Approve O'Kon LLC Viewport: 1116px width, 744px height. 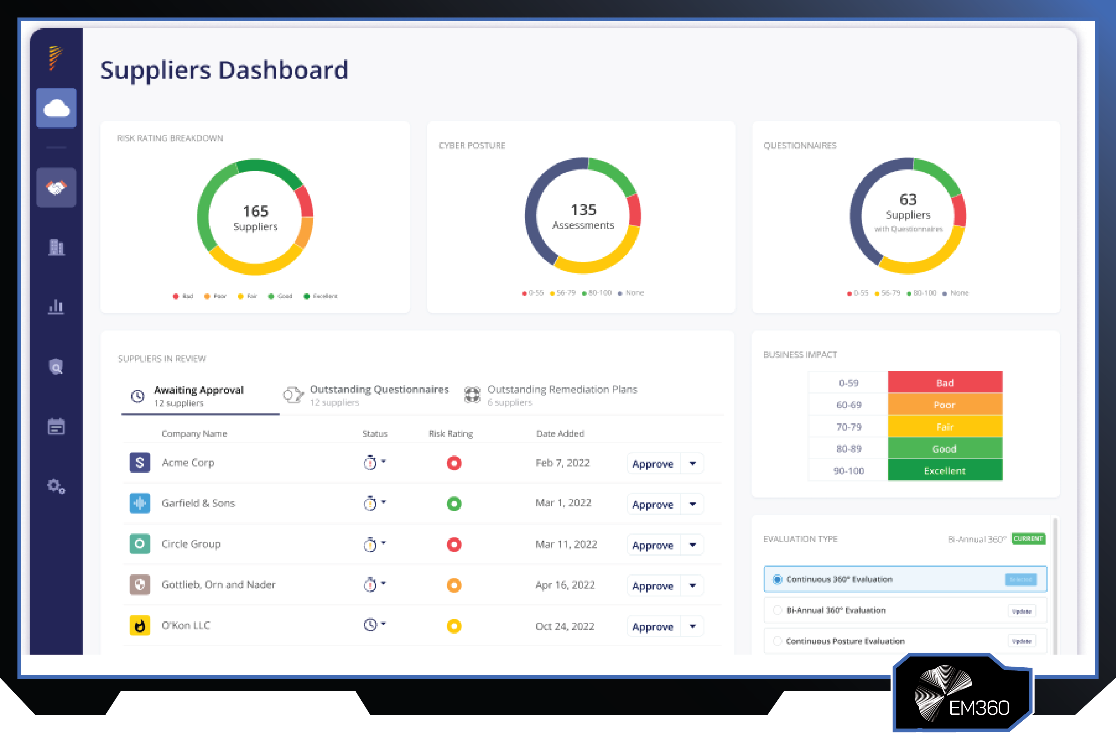[653, 627]
